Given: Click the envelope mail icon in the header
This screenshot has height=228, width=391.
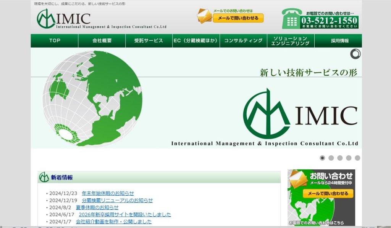Looking at the screenshot, I should tap(204, 16).
